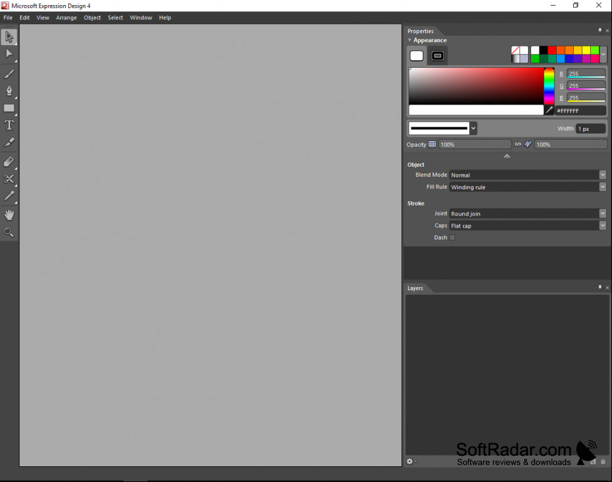Pin the Properties panel
This screenshot has height=482, width=612.
(600, 31)
